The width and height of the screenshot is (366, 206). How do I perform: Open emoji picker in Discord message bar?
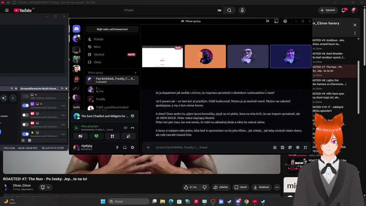coord(298,147)
